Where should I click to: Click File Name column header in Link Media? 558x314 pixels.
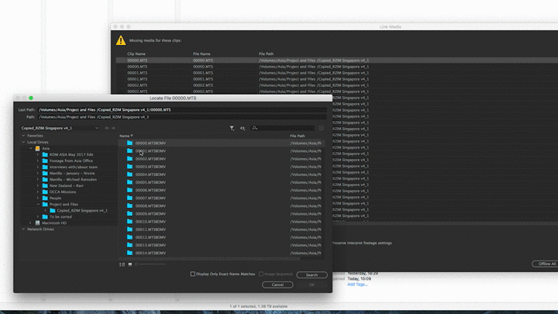coord(201,53)
